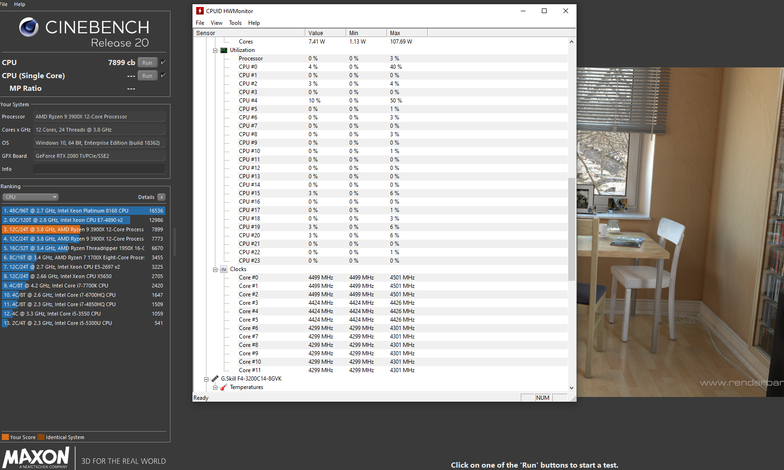Viewport: 784px width, 470px height.
Task: Click the NUM indicator in HWMonitor status bar
Action: click(543, 398)
